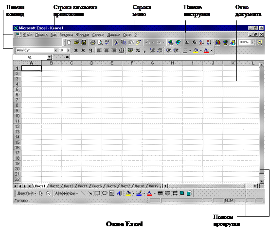
Task: Click the Open folder icon
Action: click(76, 42)
